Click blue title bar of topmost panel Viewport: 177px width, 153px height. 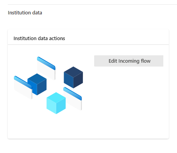46,63
